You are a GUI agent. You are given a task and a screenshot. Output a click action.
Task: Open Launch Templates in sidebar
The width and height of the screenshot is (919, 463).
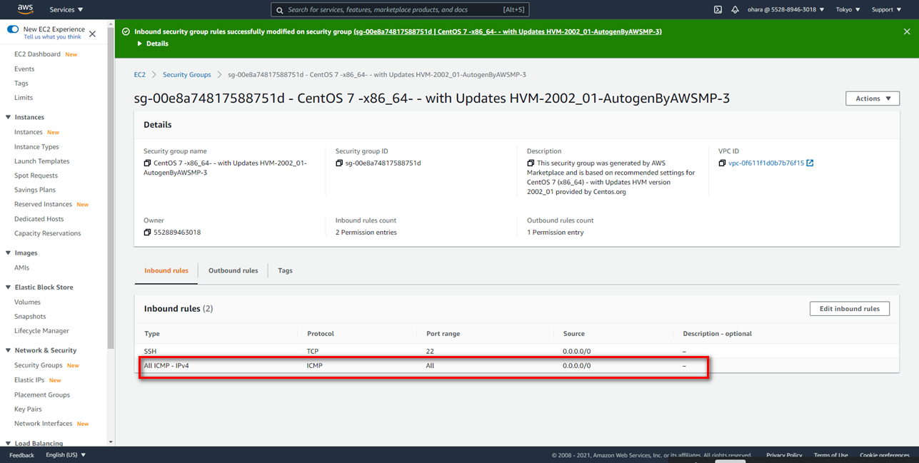pyautogui.click(x=42, y=161)
